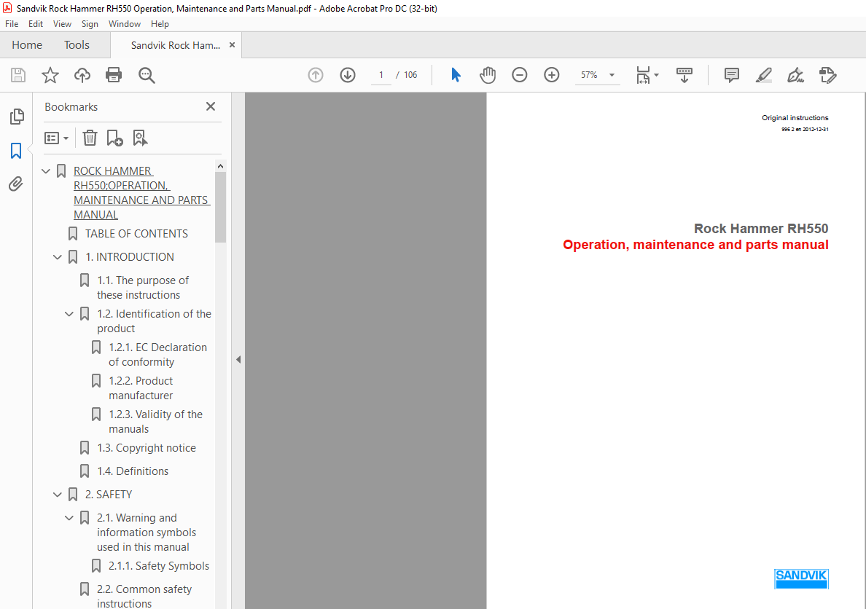
Task: Click the upload to cloud icon
Action: click(82, 75)
